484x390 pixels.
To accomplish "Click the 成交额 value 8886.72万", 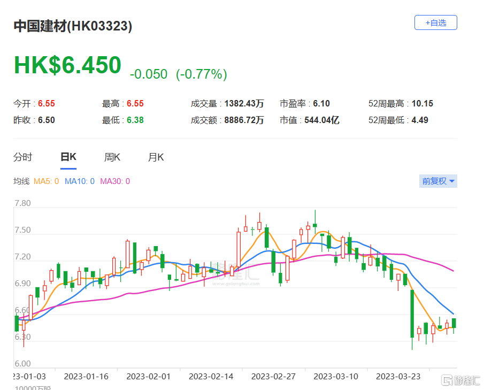I will pyautogui.click(x=244, y=120).
